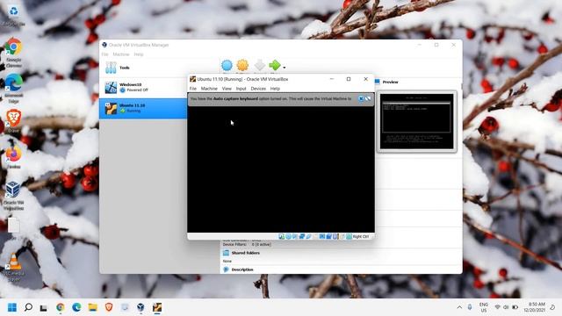Click the network status icon
This screenshot has height=316, width=562.
tap(302, 236)
